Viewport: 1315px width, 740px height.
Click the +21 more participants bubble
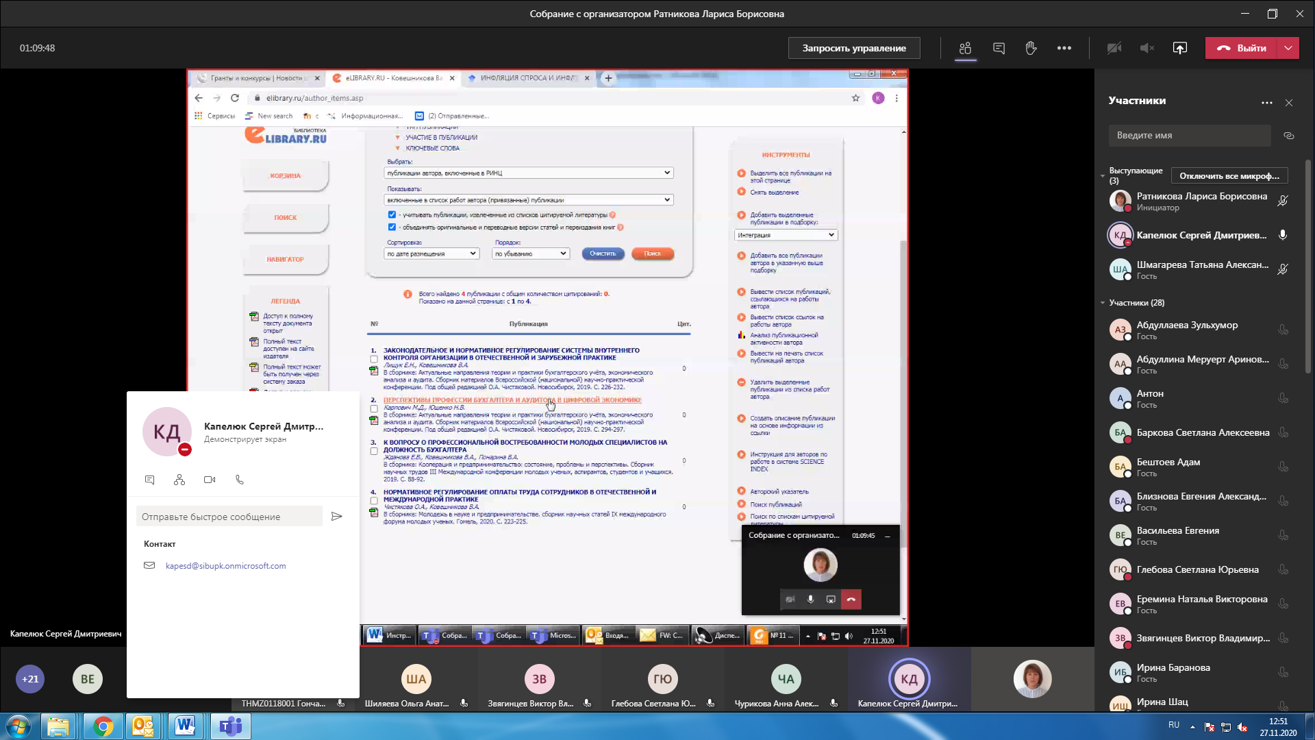coord(30,679)
